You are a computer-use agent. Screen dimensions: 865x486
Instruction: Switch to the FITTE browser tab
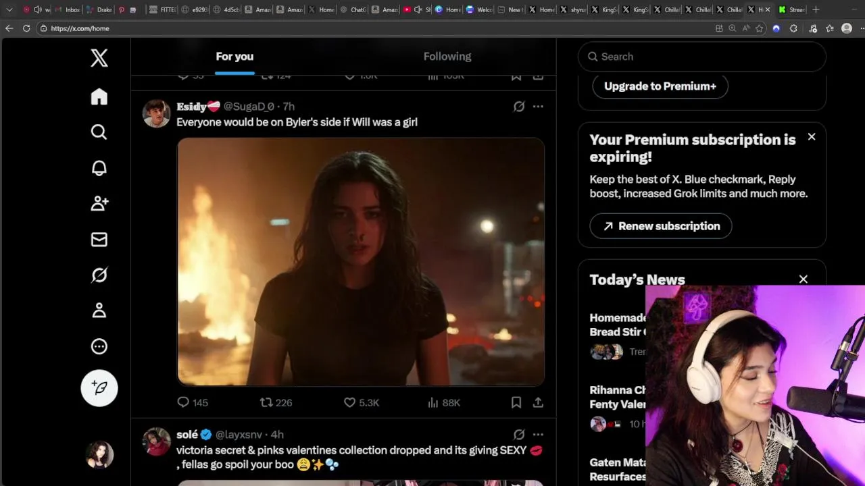pyautogui.click(x=162, y=9)
